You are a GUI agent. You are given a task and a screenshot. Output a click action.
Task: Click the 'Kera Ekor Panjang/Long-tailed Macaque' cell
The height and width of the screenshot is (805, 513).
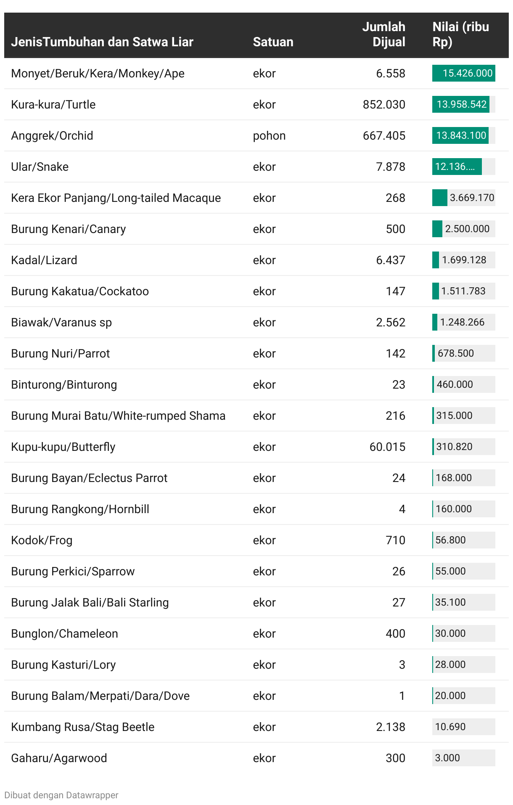(116, 198)
